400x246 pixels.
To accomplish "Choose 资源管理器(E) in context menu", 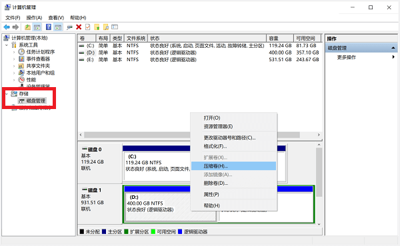I will (x=234, y=126).
